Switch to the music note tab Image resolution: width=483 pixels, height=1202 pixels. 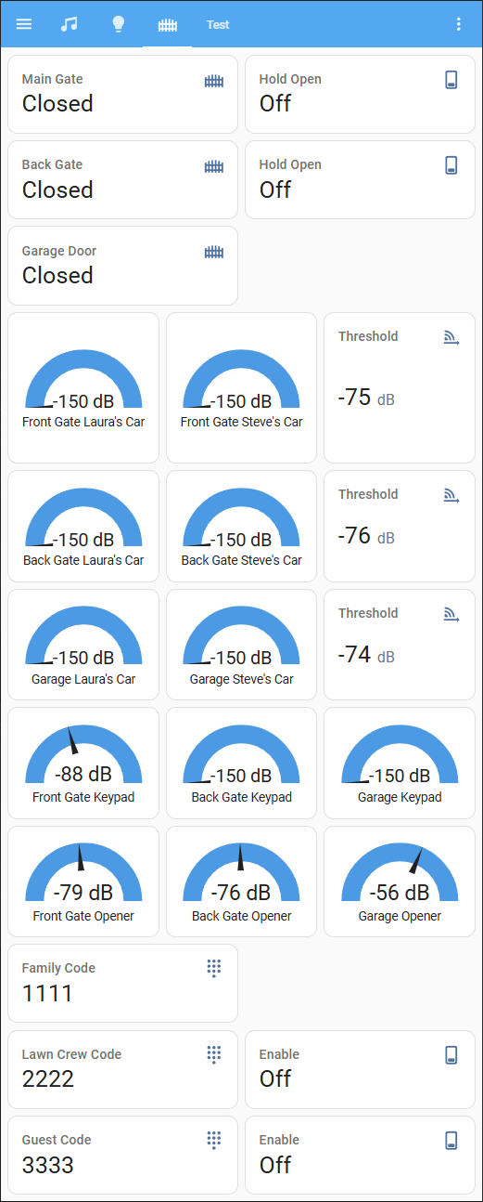[70, 24]
